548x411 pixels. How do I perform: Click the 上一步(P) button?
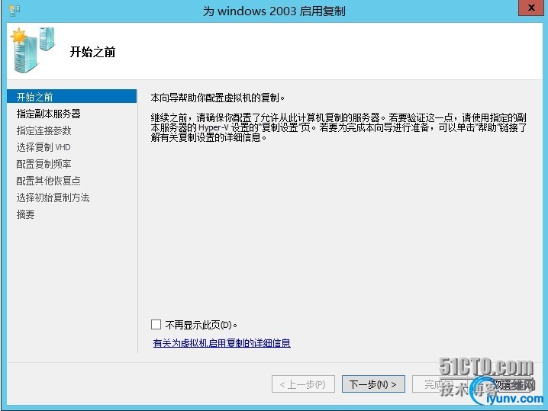coord(303,384)
